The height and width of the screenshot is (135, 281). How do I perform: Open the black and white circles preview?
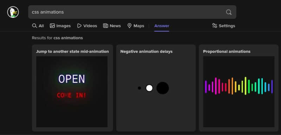point(153,88)
